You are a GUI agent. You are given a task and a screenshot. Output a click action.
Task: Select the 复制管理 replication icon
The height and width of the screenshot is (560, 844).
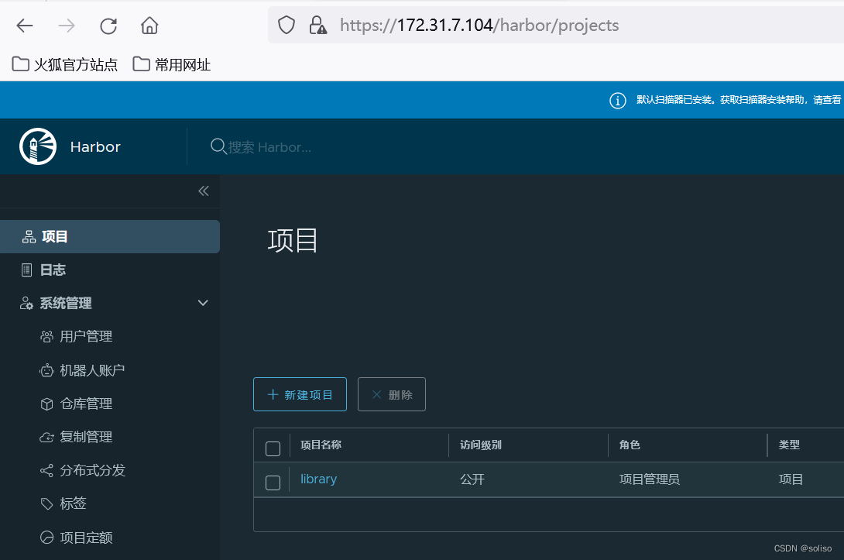coord(48,436)
